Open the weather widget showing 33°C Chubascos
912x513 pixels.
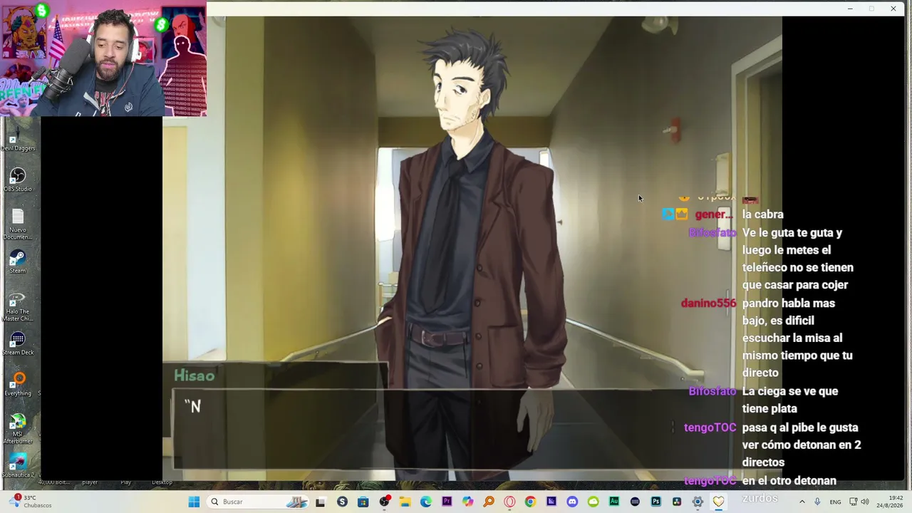pos(32,502)
